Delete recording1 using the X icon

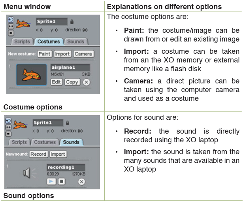click(x=81, y=182)
